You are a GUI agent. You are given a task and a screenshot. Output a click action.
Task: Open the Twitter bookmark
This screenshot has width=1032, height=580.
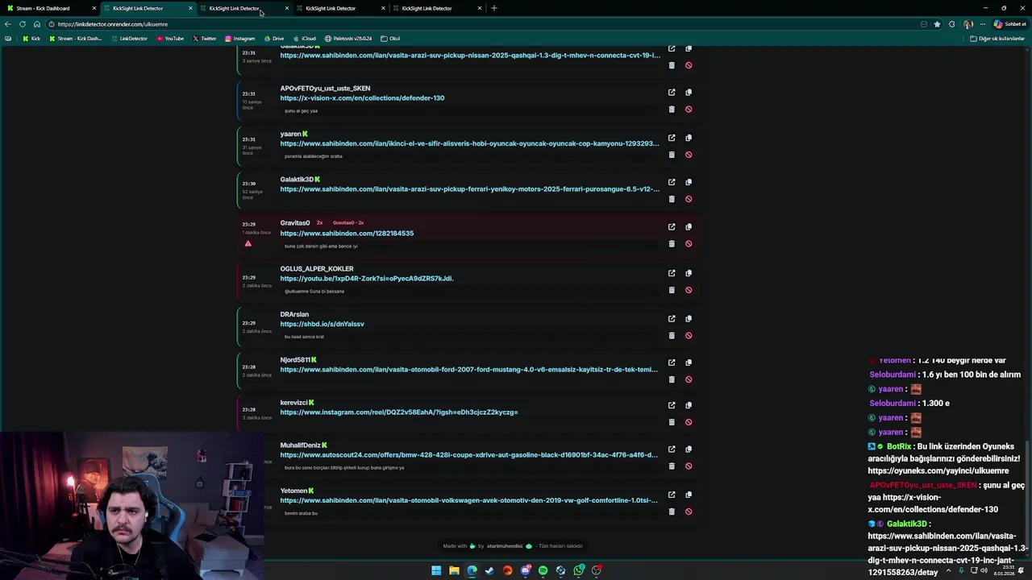click(205, 39)
